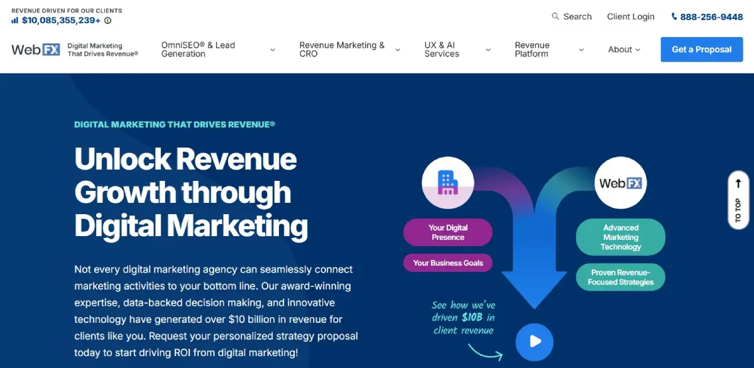This screenshot has width=754, height=368.
Task: Expand the UX & AI Services chevron
Action: (488, 50)
